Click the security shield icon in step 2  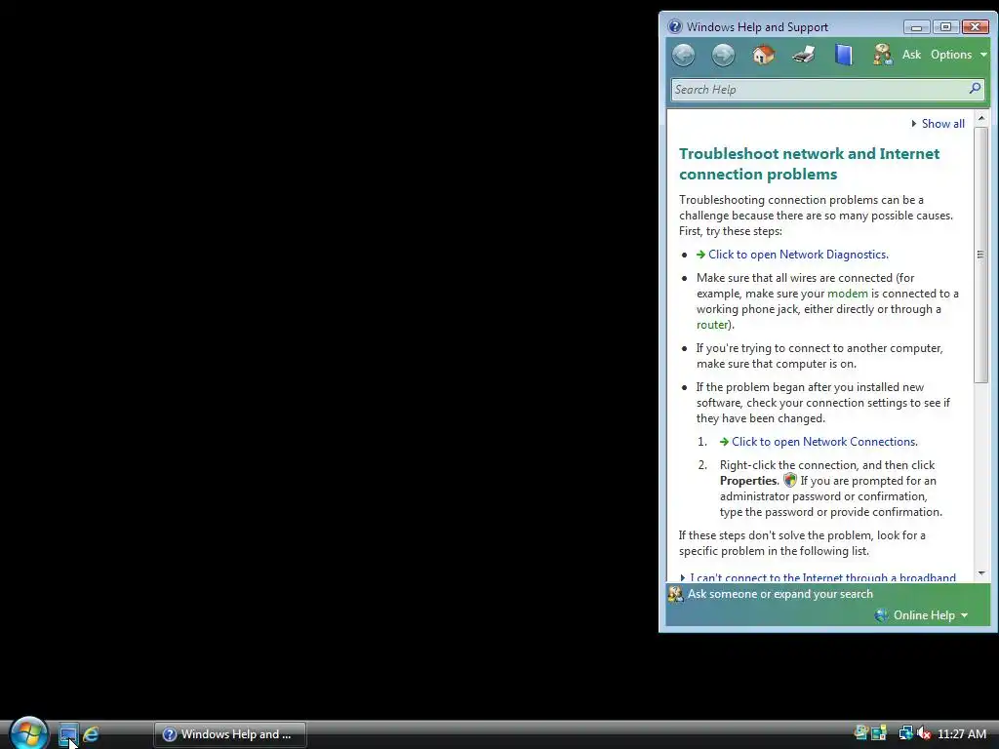click(790, 480)
